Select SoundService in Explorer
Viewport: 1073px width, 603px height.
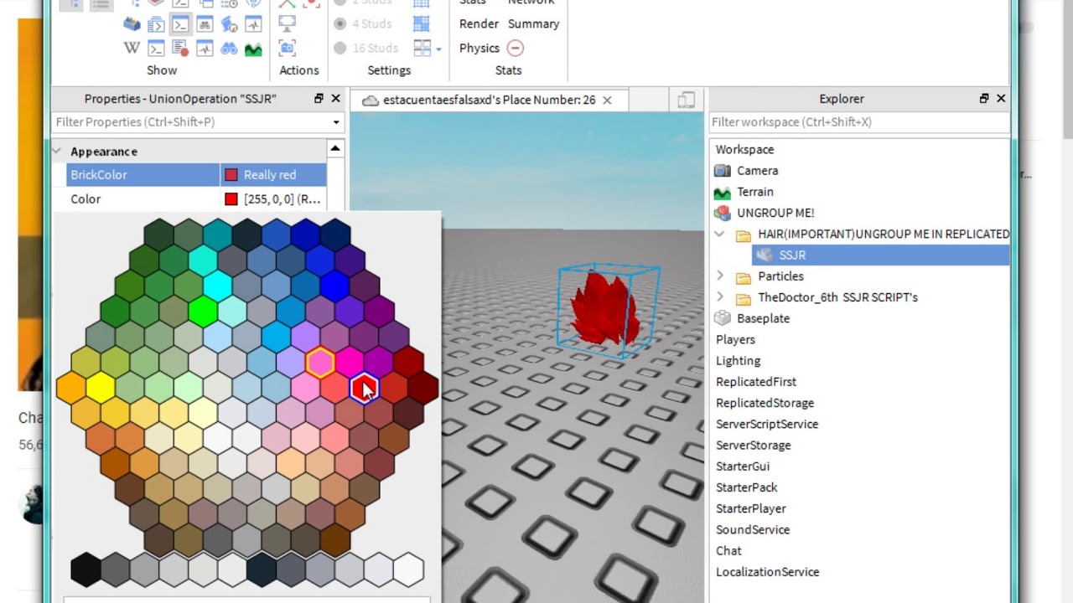(753, 529)
